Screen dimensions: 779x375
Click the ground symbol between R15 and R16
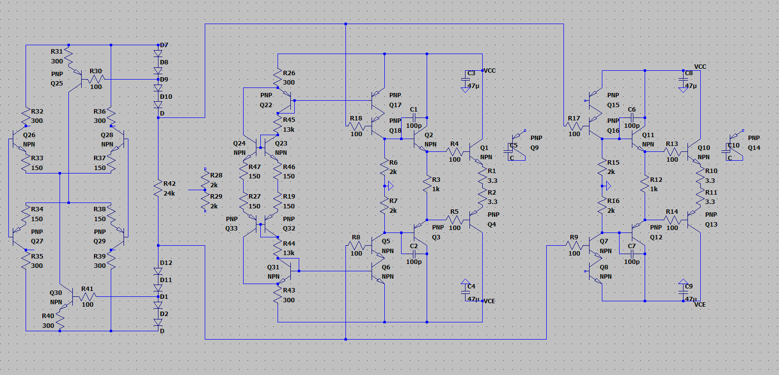click(607, 186)
